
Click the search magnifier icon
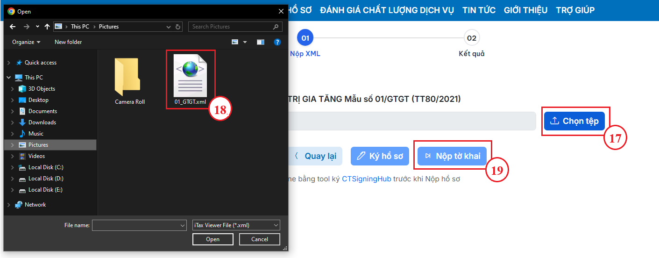[x=276, y=27]
